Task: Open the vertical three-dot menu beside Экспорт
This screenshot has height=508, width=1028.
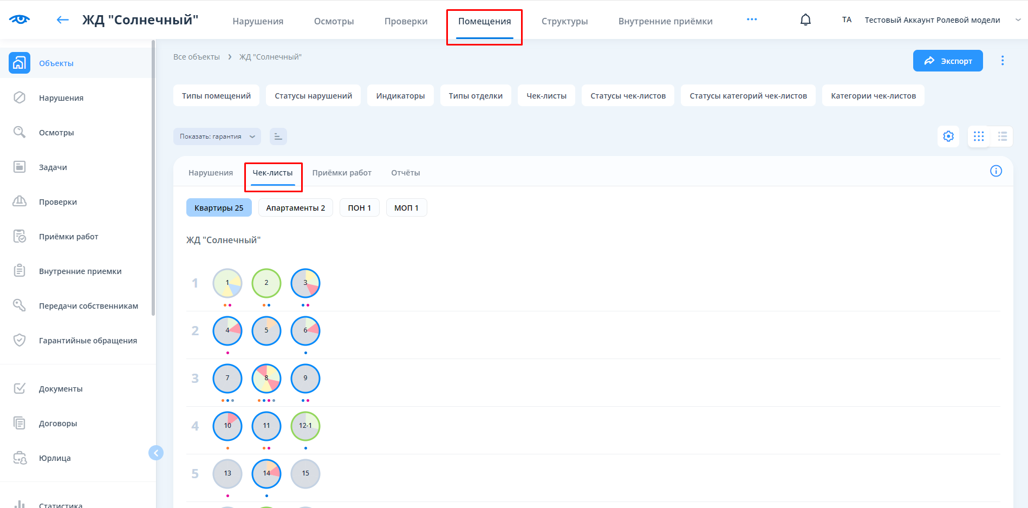Action: tap(1002, 61)
